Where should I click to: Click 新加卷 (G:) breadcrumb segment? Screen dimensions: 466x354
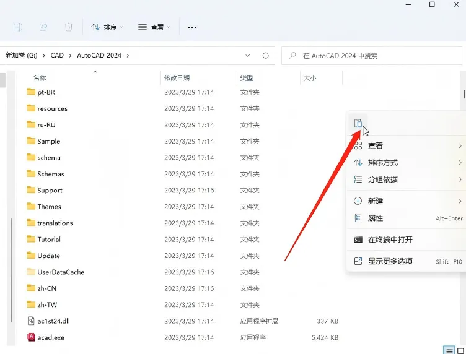[22, 56]
